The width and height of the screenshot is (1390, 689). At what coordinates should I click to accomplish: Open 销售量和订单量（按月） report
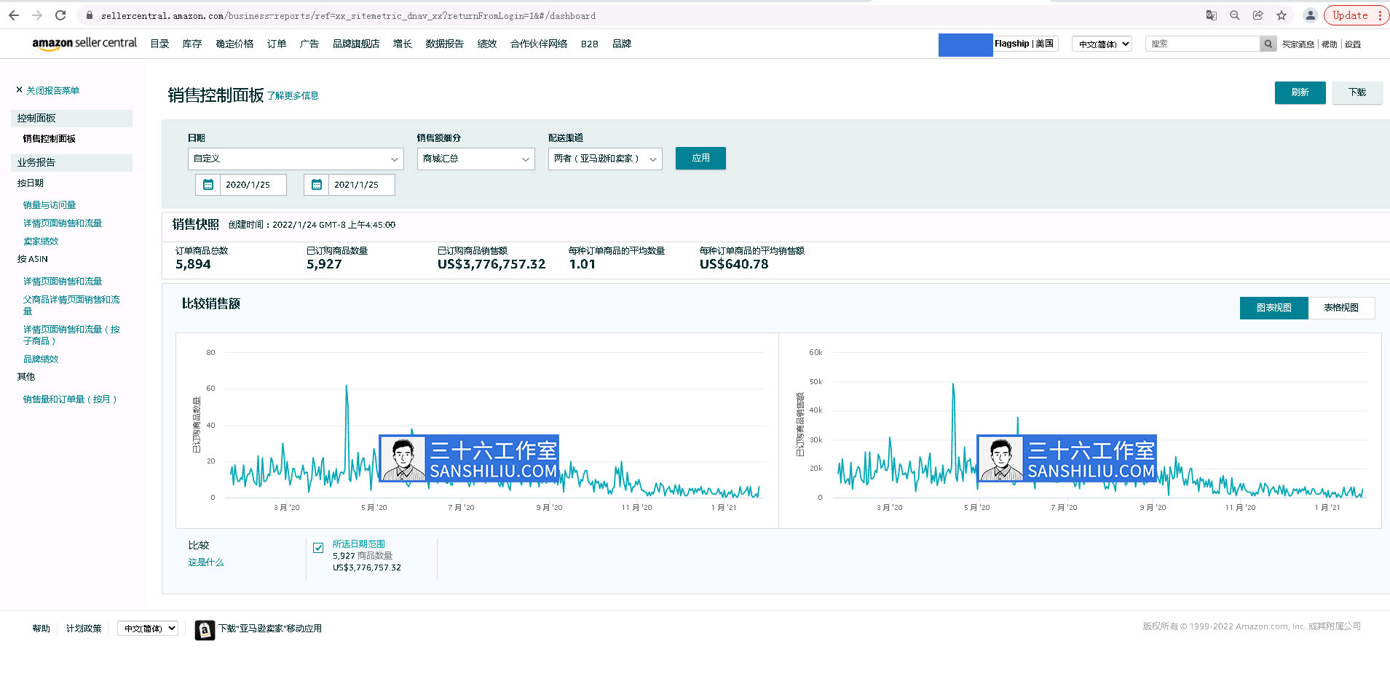(x=70, y=399)
